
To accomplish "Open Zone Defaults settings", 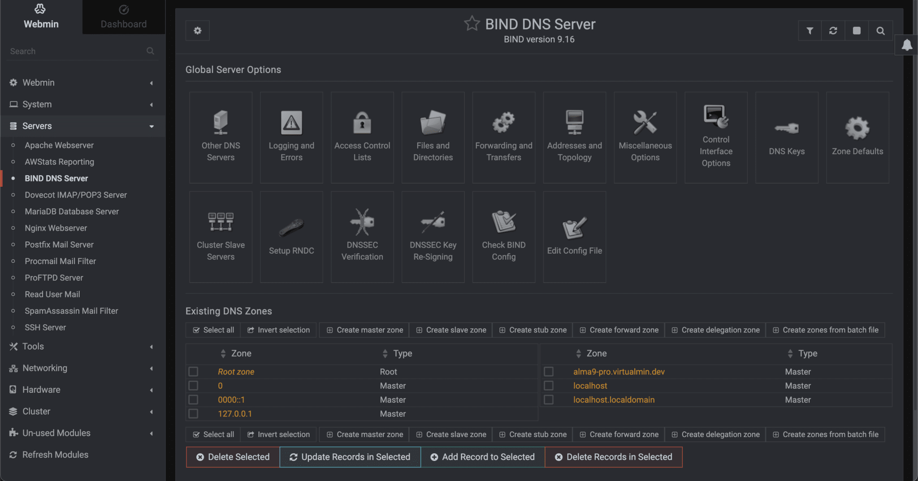I will pos(858,137).
